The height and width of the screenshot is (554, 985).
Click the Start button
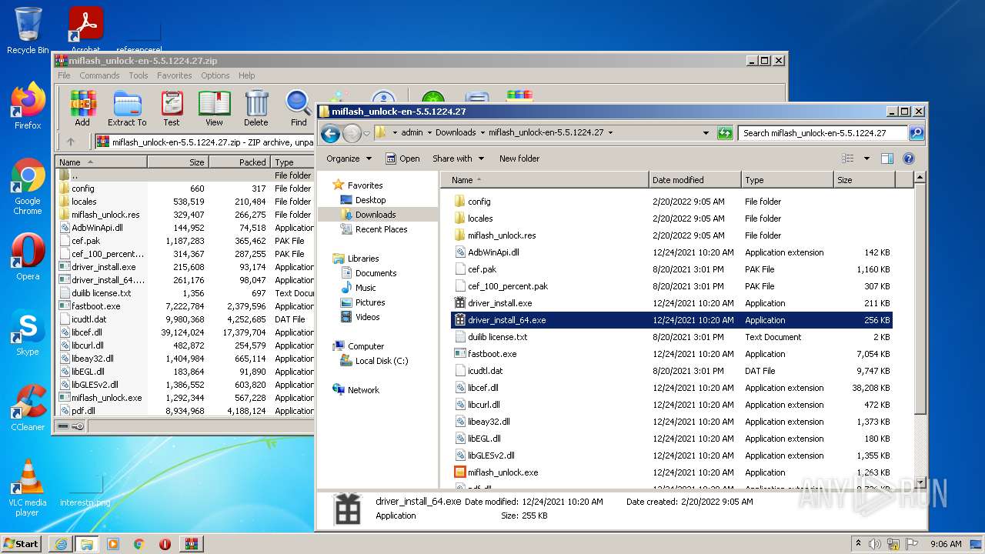pyautogui.click(x=21, y=543)
